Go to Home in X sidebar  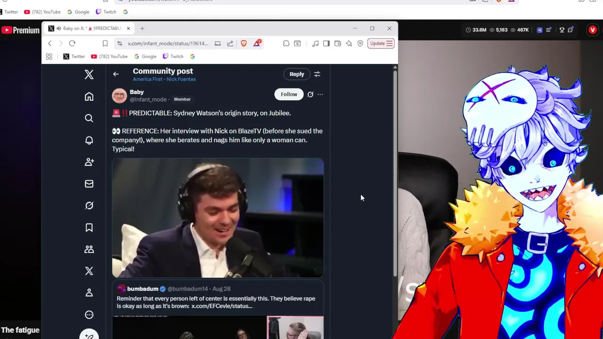click(89, 97)
